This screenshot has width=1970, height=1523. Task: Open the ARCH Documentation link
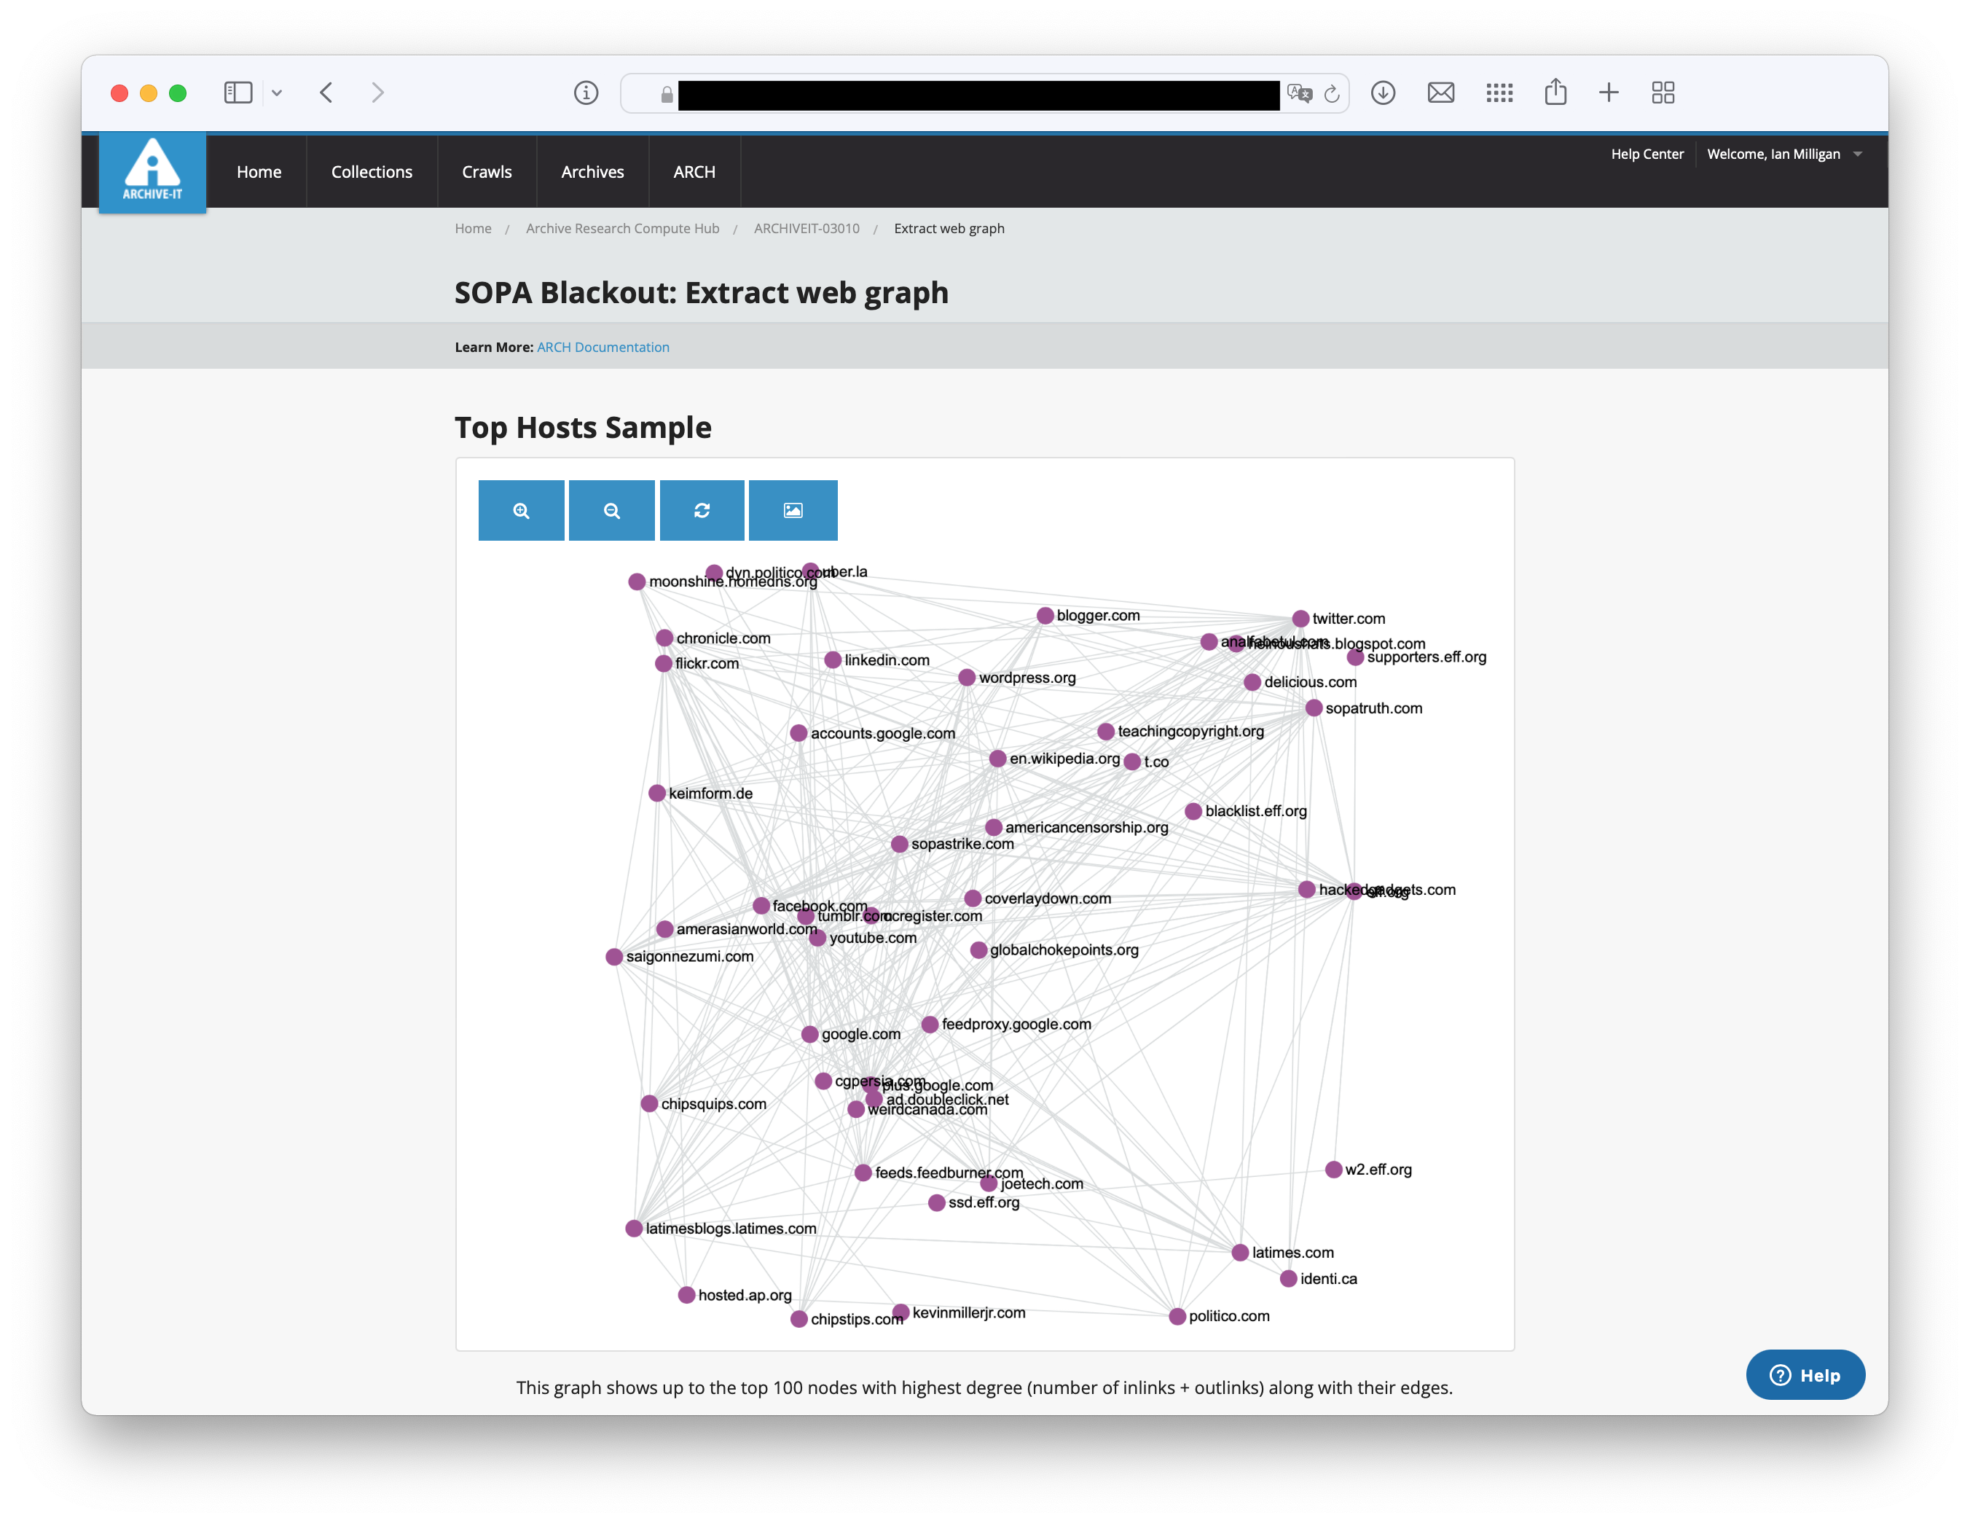click(603, 348)
